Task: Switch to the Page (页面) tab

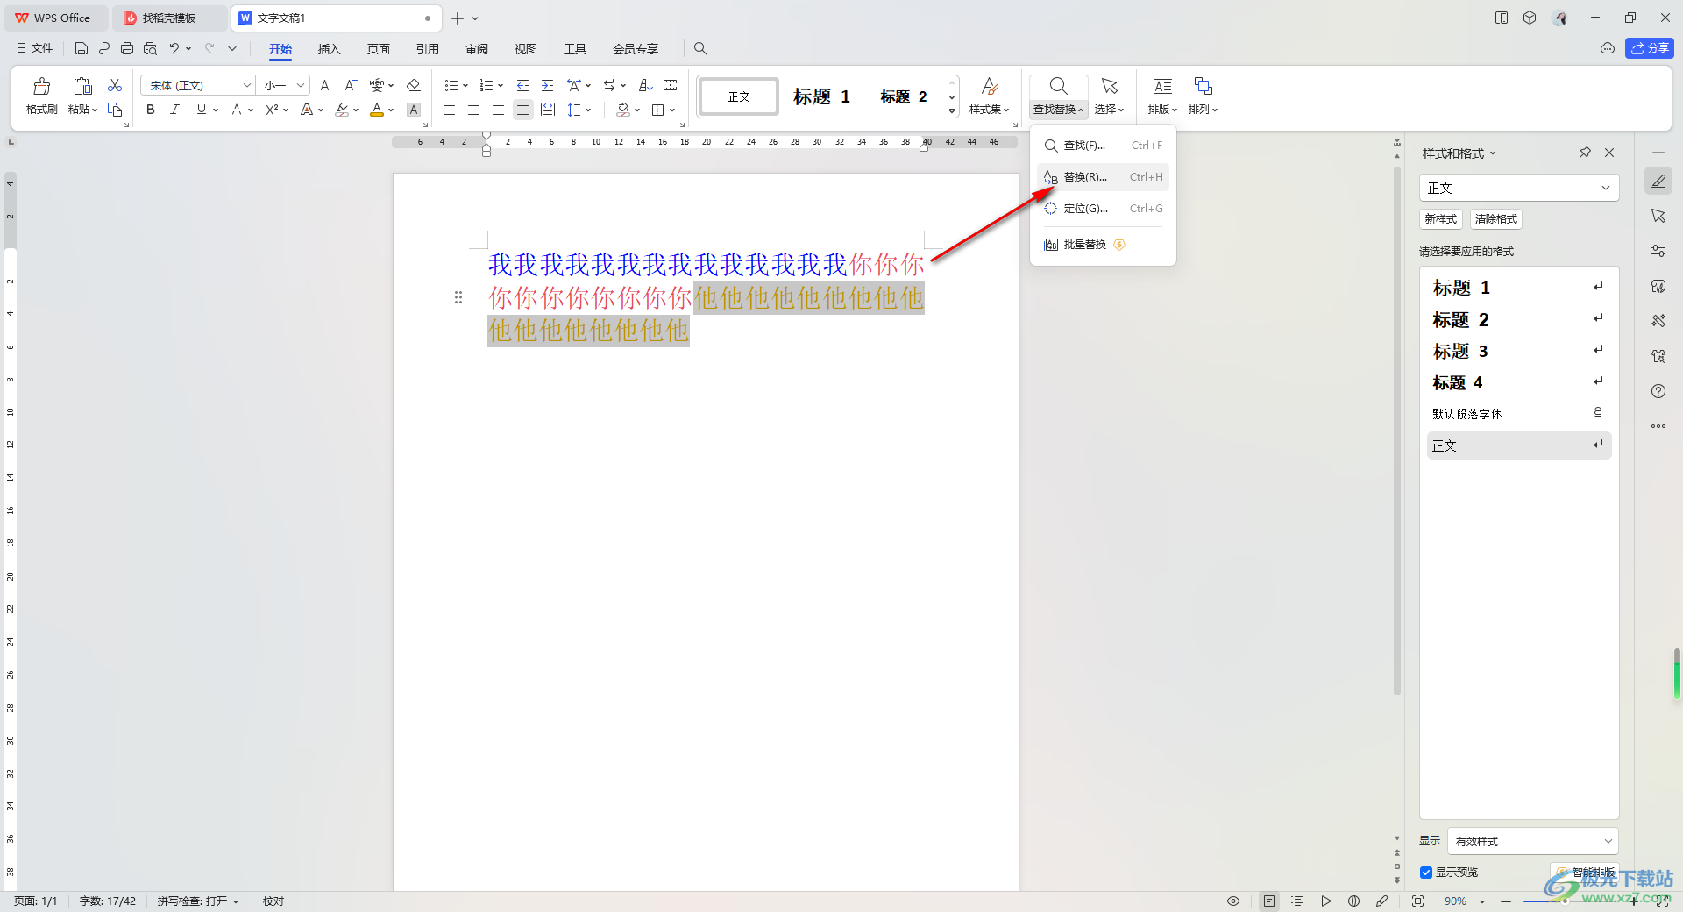Action: click(378, 49)
